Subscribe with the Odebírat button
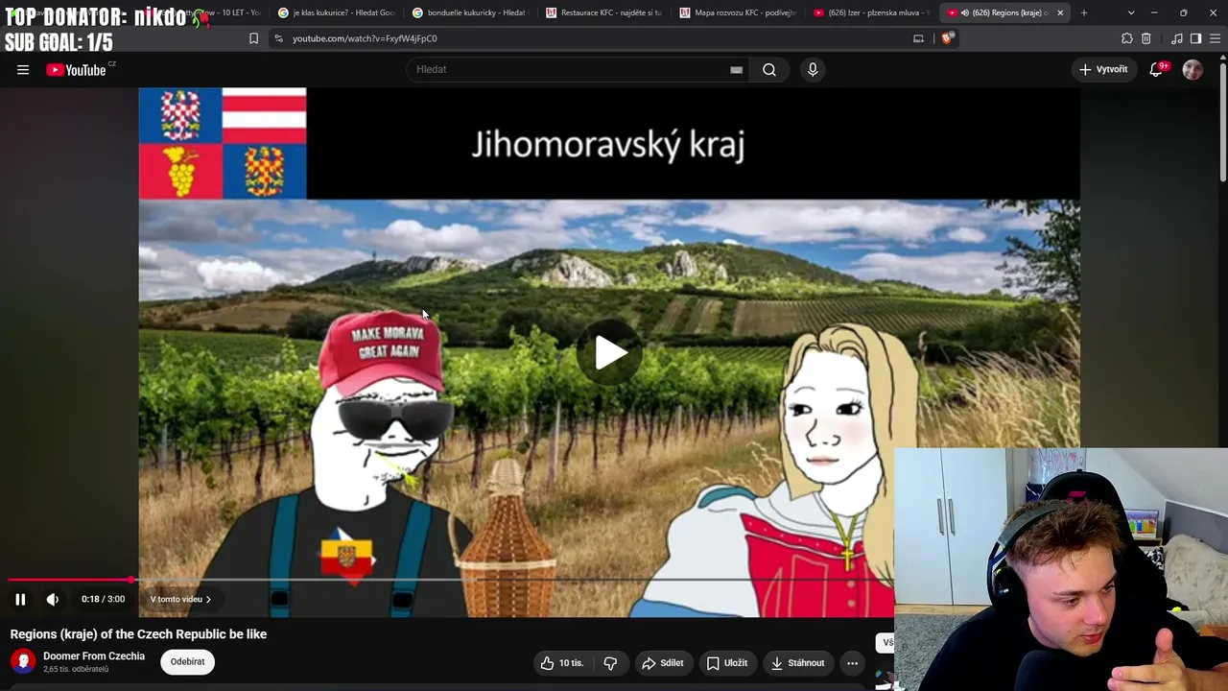This screenshot has width=1228, height=691. (187, 661)
